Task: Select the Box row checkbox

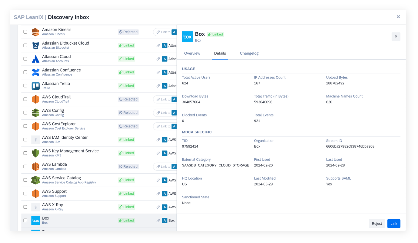Action: pos(25,220)
